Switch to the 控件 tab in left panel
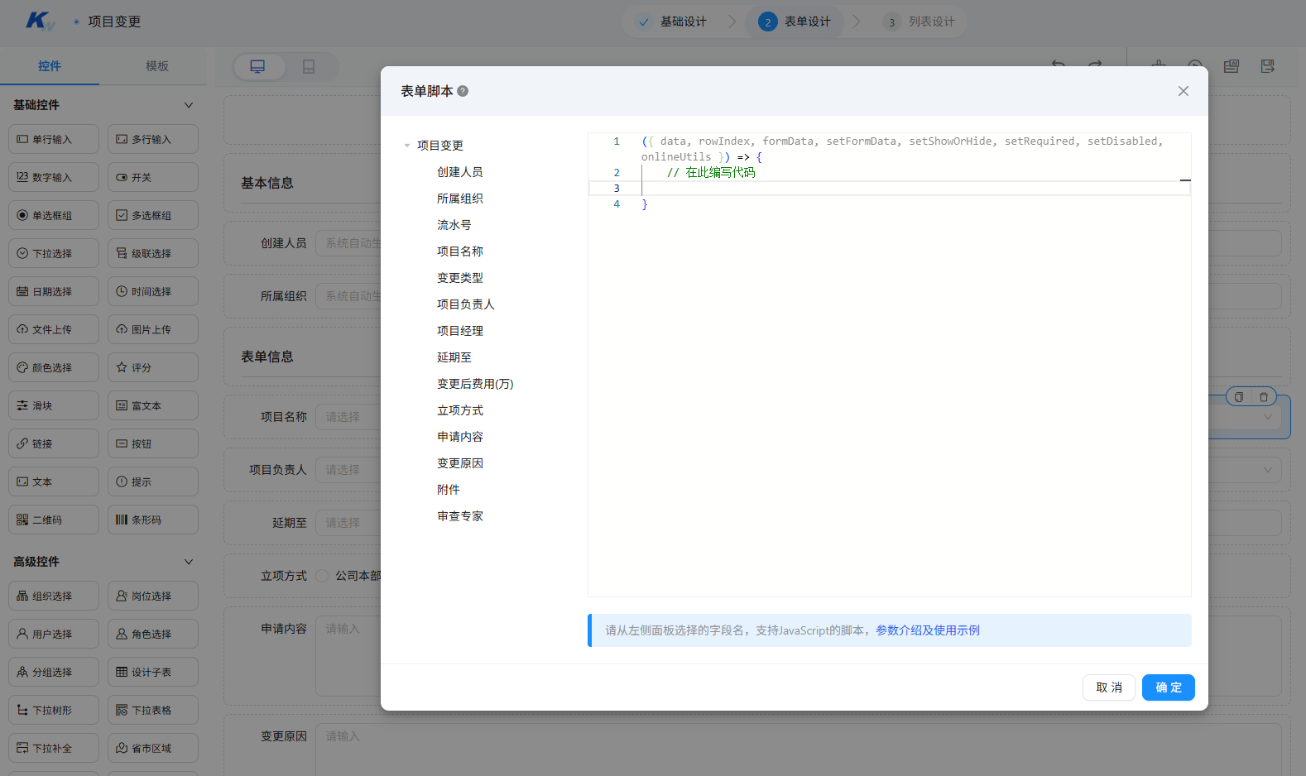The height and width of the screenshot is (776, 1306). coord(50,66)
